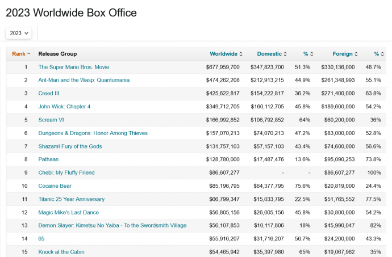Select foreign value $24,200,000

(340, 238)
